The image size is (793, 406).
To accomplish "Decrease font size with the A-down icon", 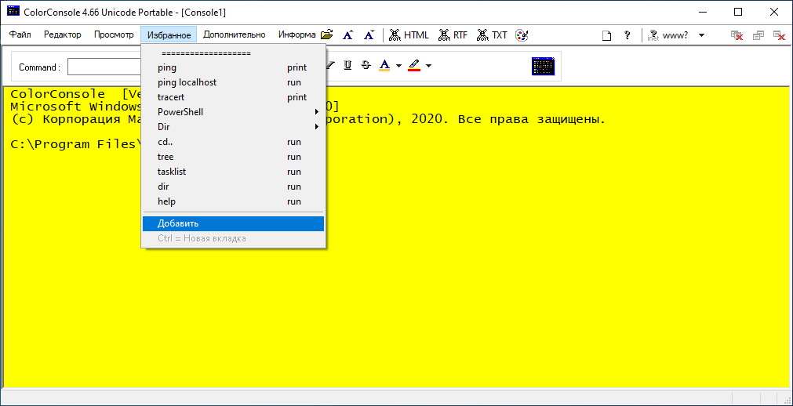I will click(x=369, y=35).
